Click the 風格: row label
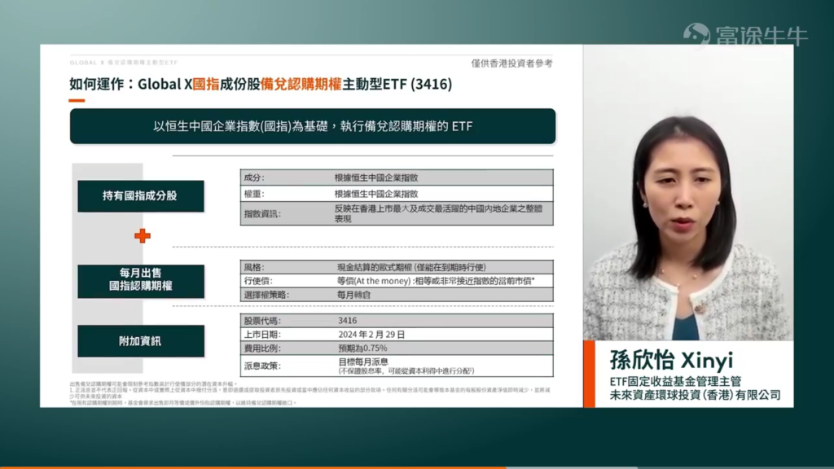The width and height of the screenshot is (834, 469). pyautogui.click(x=254, y=267)
